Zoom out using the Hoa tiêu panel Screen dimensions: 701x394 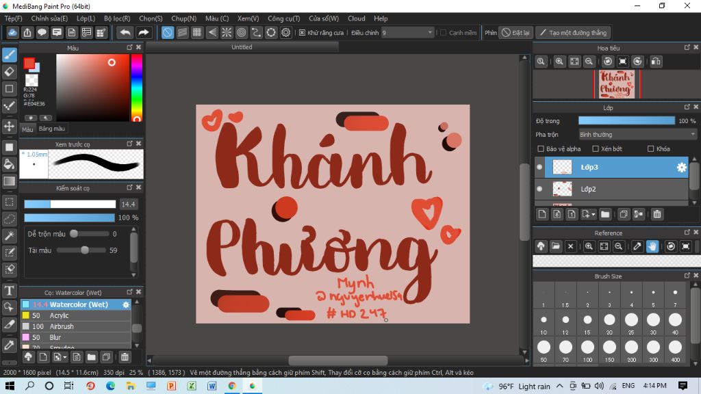pyautogui.click(x=589, y=62)
